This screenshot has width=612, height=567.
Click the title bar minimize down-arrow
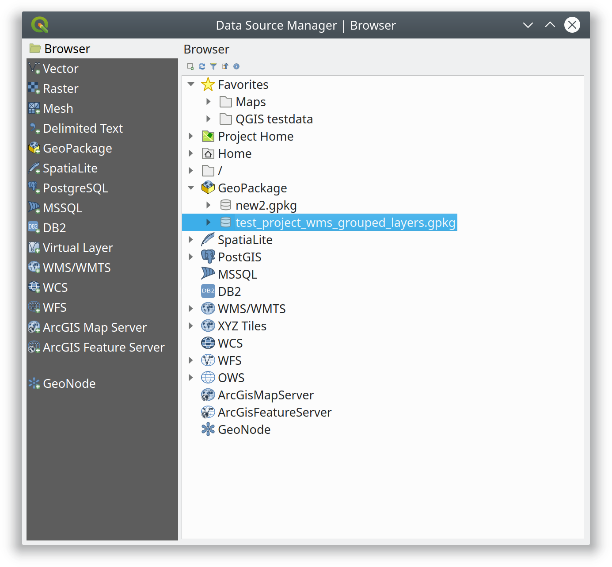[x=528, y=25]
